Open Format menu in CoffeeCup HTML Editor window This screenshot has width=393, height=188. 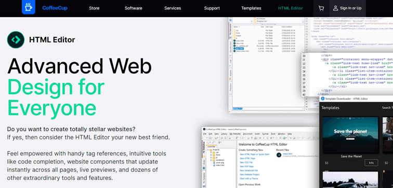pyautogui.click(x=265, y=134)
